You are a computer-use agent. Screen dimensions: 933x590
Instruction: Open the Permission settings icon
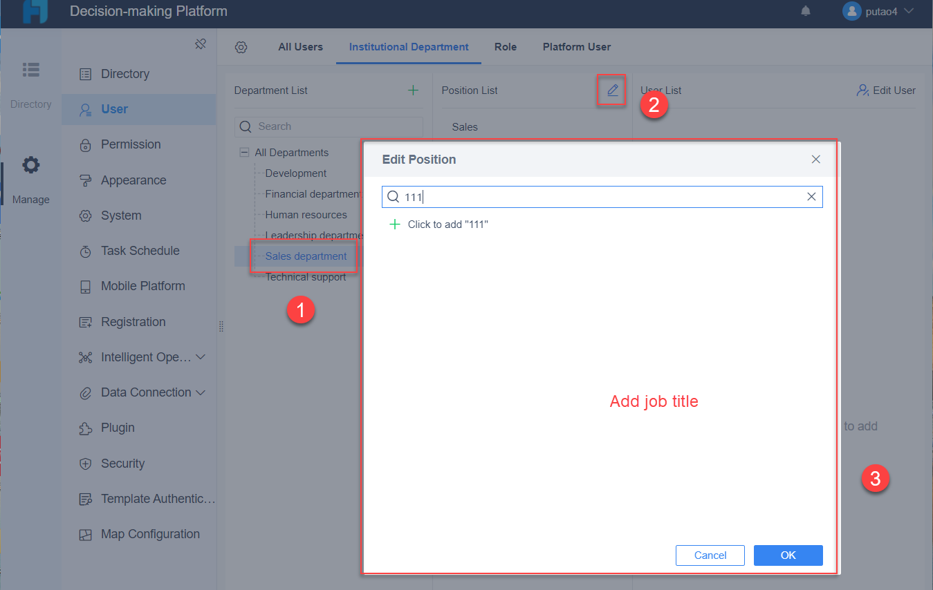tap(84, 144)
